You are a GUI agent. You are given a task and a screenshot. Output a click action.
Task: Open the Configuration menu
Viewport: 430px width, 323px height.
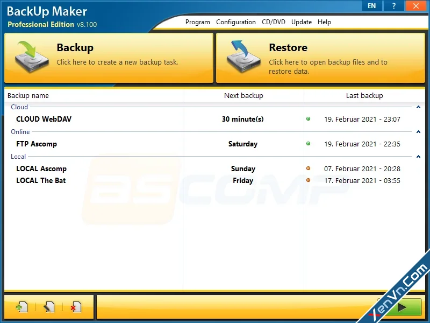[236, 22]
